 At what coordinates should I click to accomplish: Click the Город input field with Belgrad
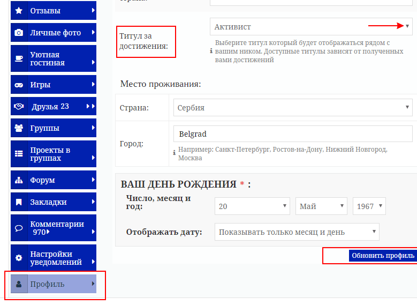[293, 134]
